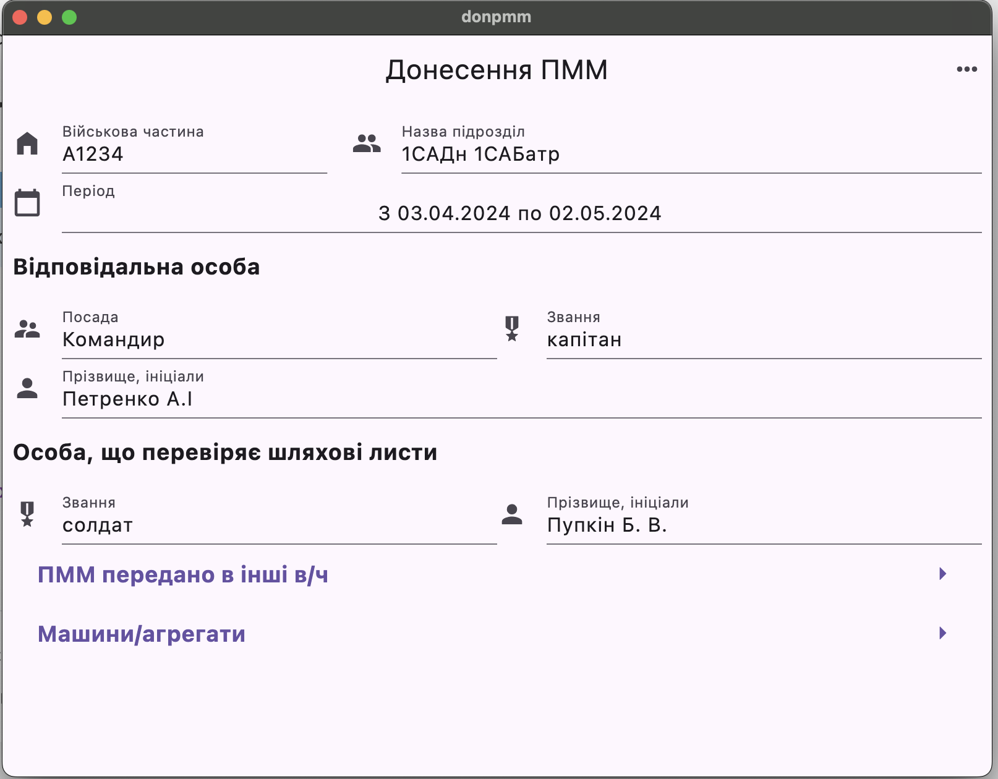Click the person icon beside Петренко А.І
Image resolution: width=998 pixels, height=779 pixels.
27,388
